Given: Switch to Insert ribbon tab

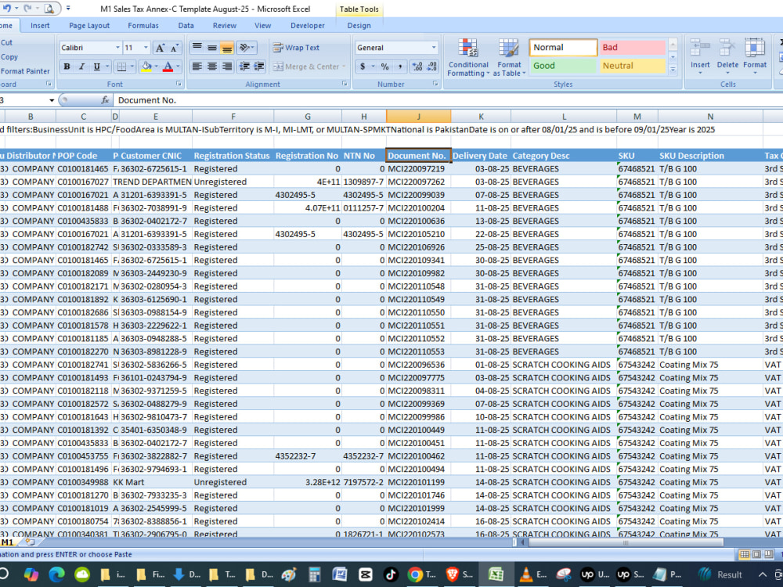Looking at the screenshot, I should click(x=40, y=26).
